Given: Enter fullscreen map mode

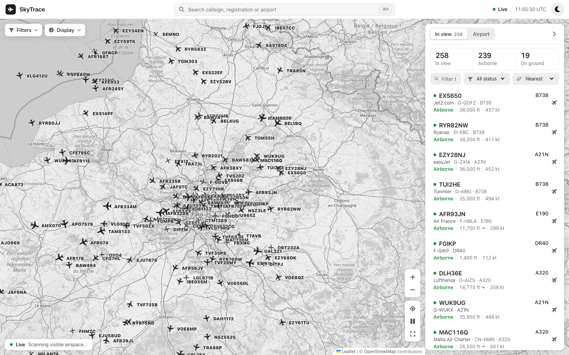Looking at the screenshot, I should (x=413, y=334).
